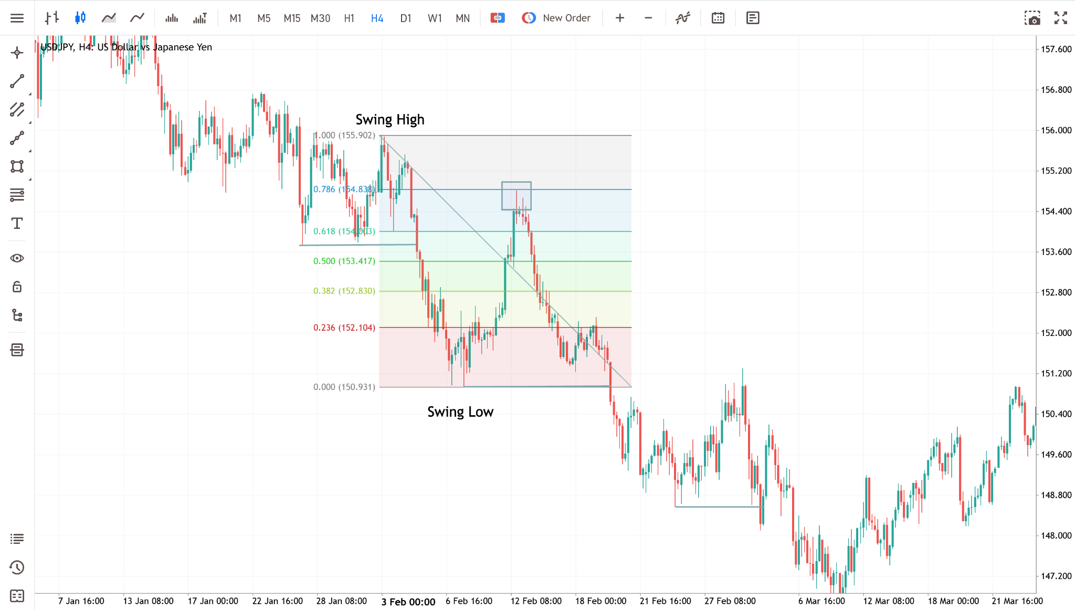Take a chart screenshot

click(1032, 18)
